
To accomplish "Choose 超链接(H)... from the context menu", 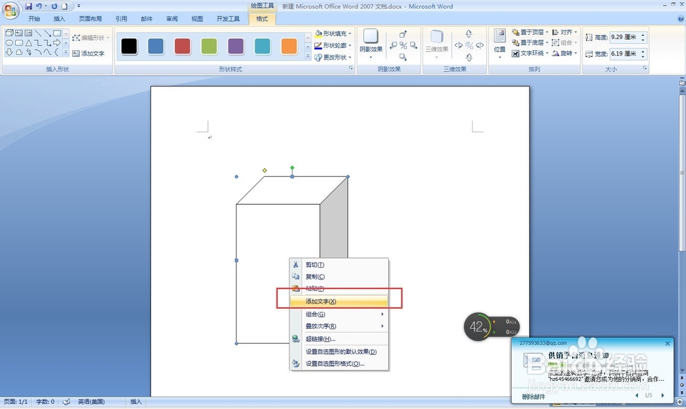I will pyautogui.click(x=339, y=339).
